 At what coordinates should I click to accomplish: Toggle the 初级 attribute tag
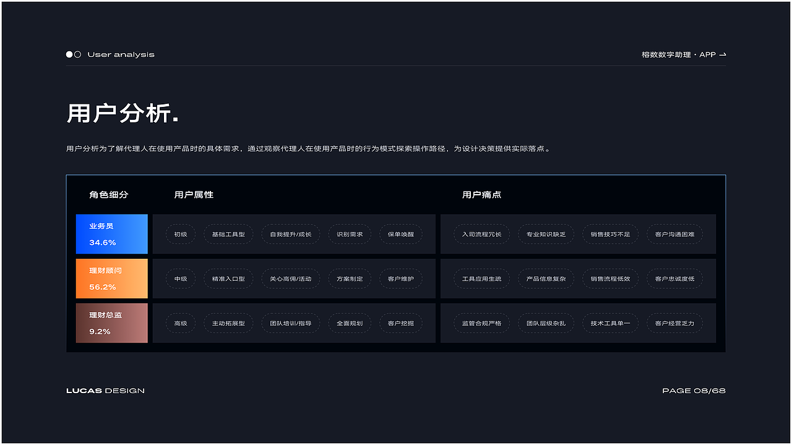click(x=181, y=234)
